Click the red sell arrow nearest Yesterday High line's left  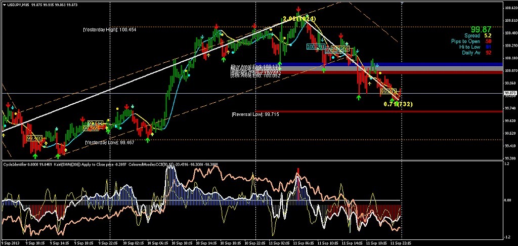[x=216, y=26]
